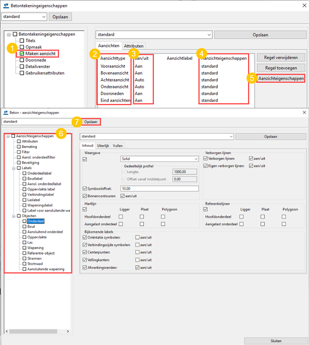Collapse the Labels tree node
The height and width of the screenshot is (345, 309).
[x=13, y=168]
